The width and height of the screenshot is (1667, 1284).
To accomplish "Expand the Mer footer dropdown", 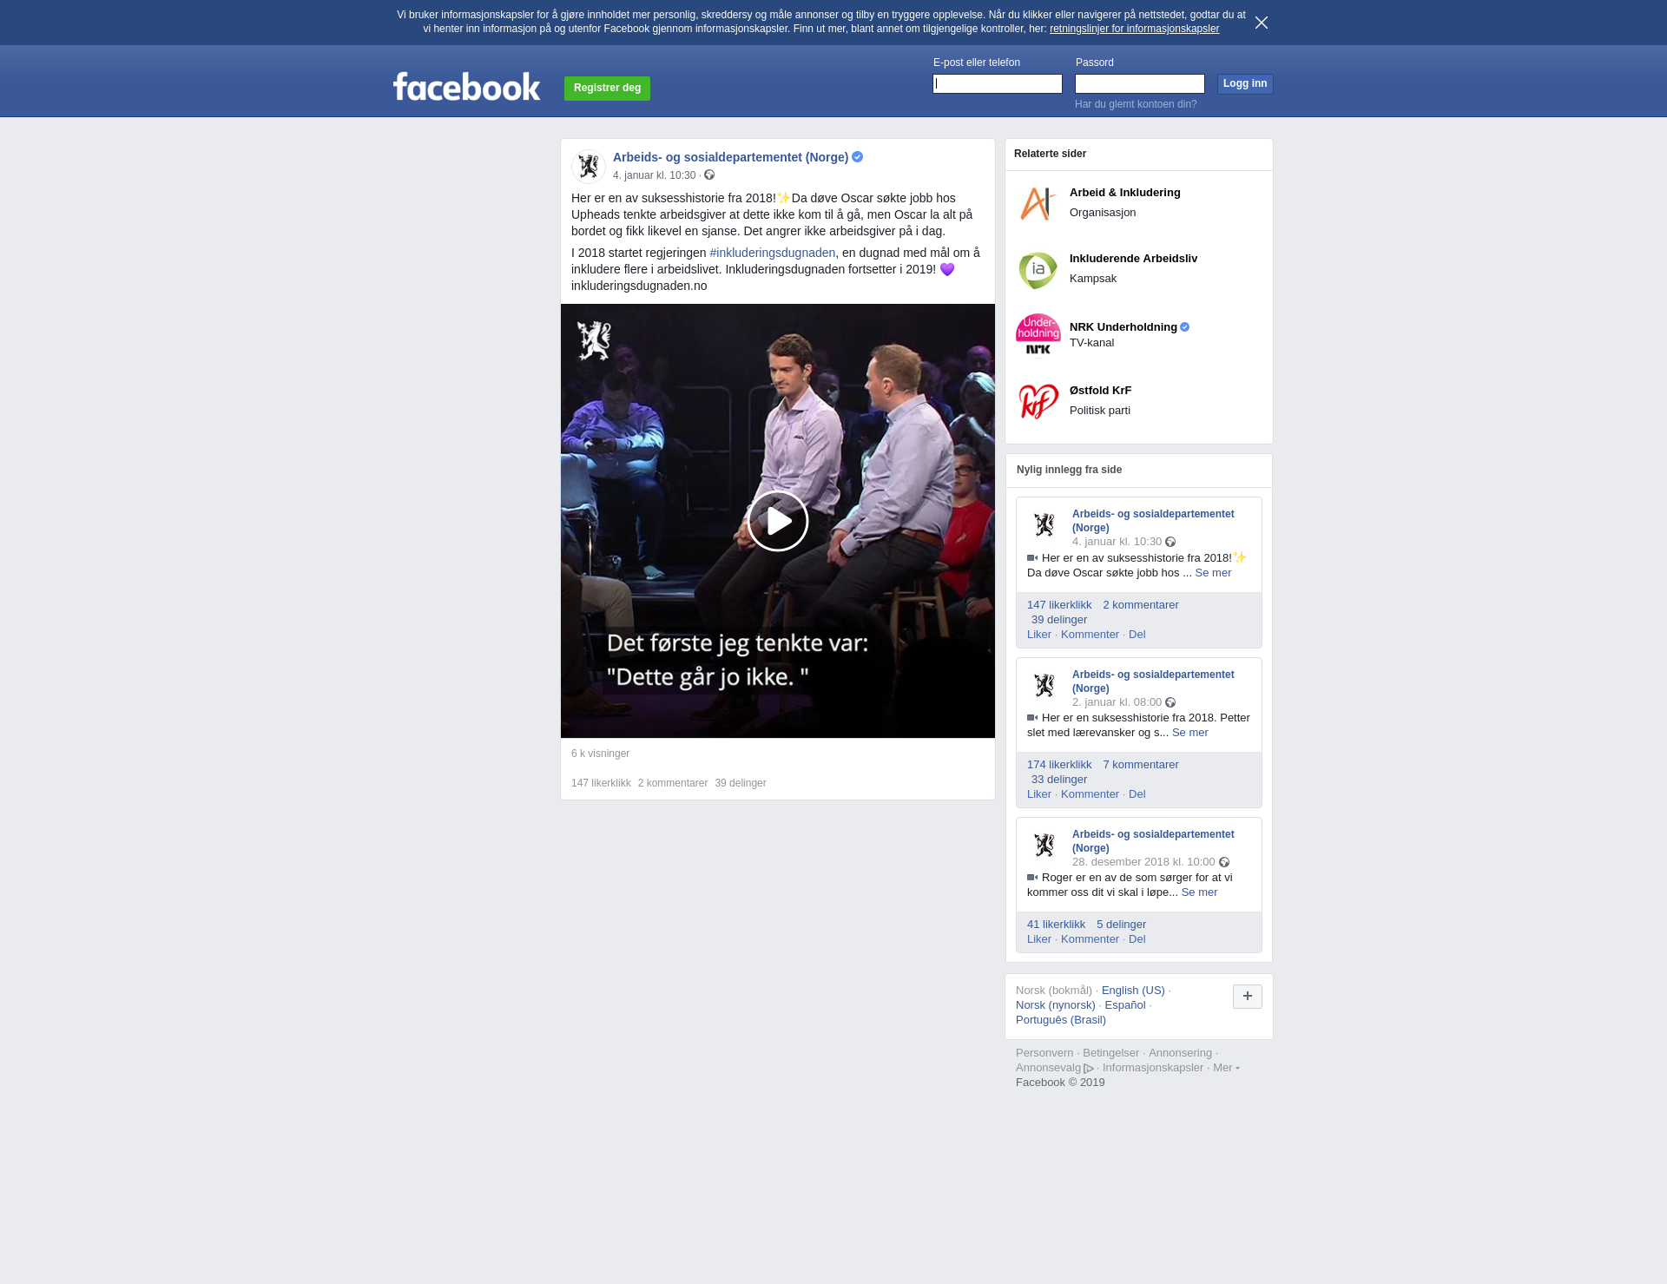I will point(1226,1068).
